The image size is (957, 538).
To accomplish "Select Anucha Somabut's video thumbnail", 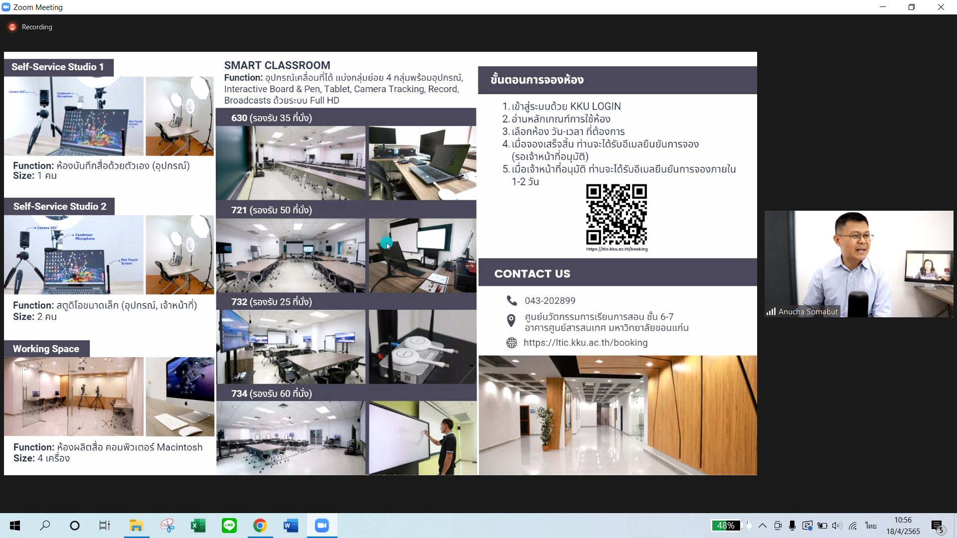I will pyautogui.click(x=858, y=264).
